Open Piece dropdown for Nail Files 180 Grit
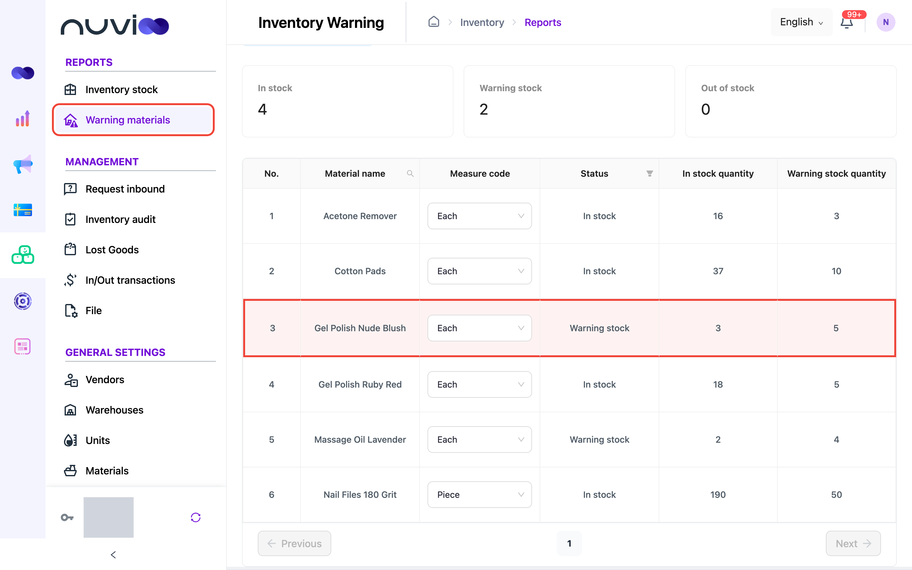Screen dimensions: 912x570 [x=479, y=495]
